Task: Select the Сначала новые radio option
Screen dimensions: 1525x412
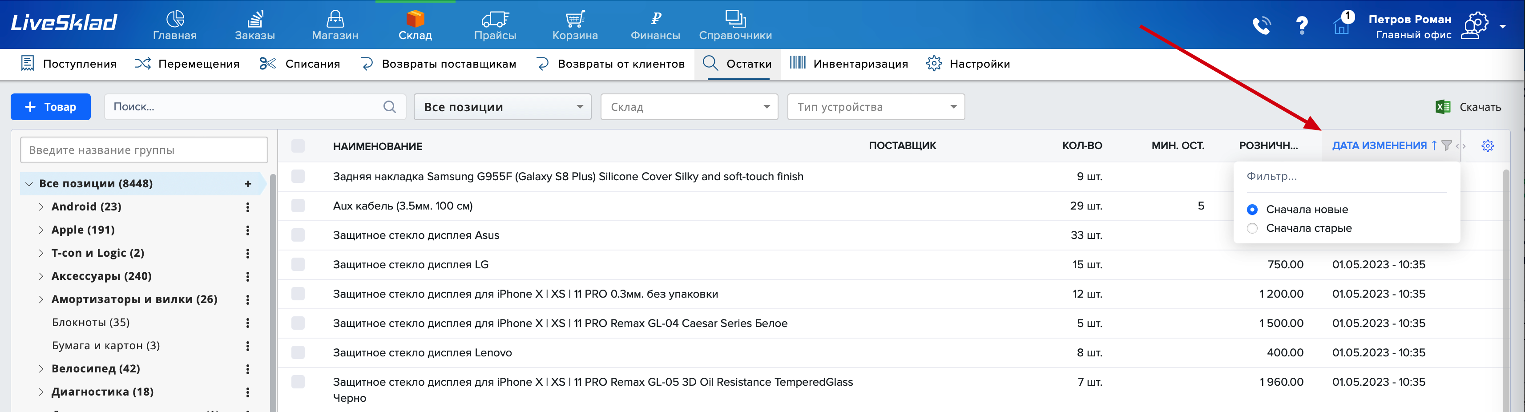Action: 1251,210
